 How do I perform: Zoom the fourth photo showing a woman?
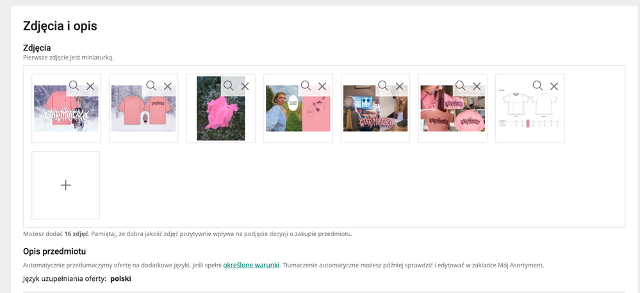tap(306, 86)
